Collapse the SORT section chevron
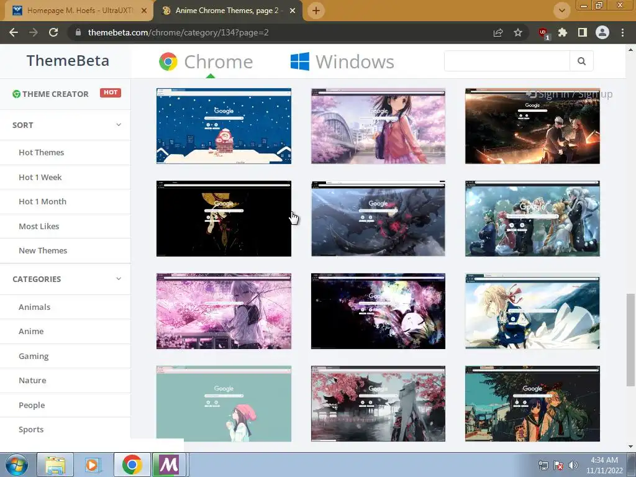The width and height of the screenshot is (636, 477). (119, 124)
